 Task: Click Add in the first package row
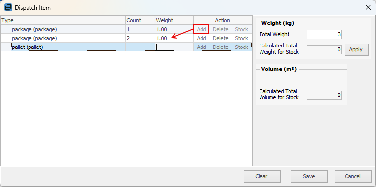tap(202, 29)
